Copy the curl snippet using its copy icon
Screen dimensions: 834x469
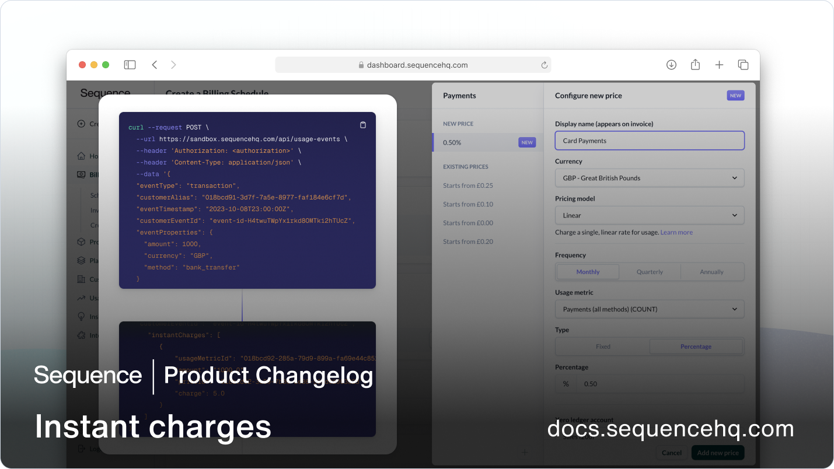pos(362,124)
